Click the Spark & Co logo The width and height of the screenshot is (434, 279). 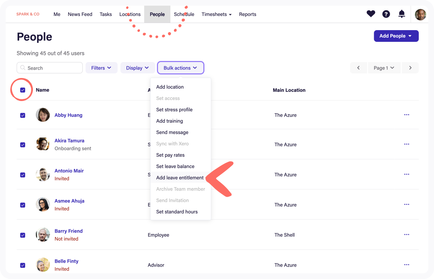coord(28,14)
